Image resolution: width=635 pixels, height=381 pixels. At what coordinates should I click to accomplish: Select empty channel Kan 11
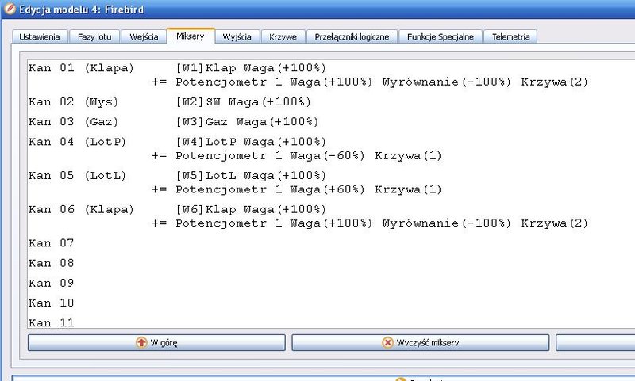click(52, 322)
